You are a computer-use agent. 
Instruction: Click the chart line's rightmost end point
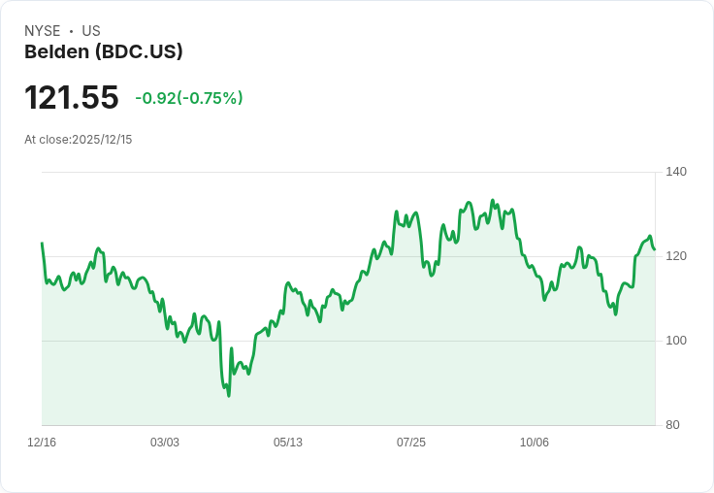[655, 249]
